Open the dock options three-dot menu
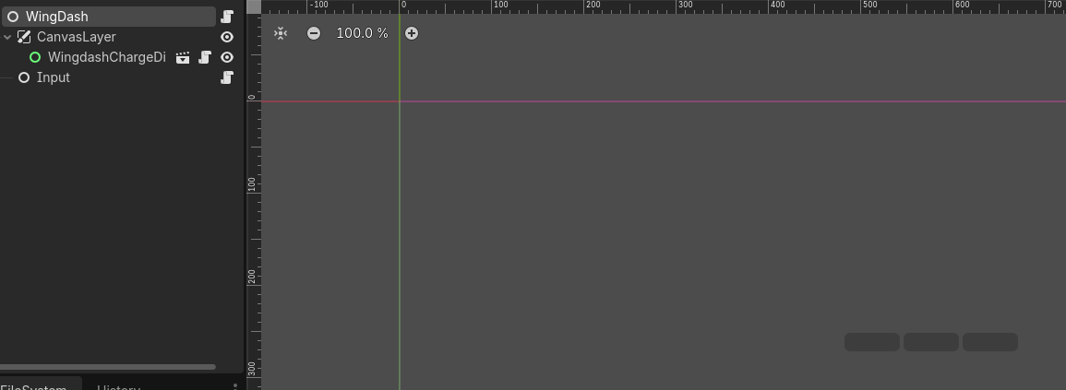 tap(235, 386)
